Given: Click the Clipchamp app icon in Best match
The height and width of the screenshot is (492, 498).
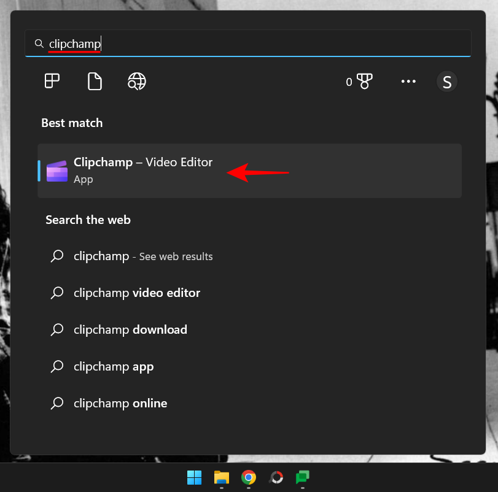Looking at the screenshot, I should pyautogui.click(x=57, y=171).
